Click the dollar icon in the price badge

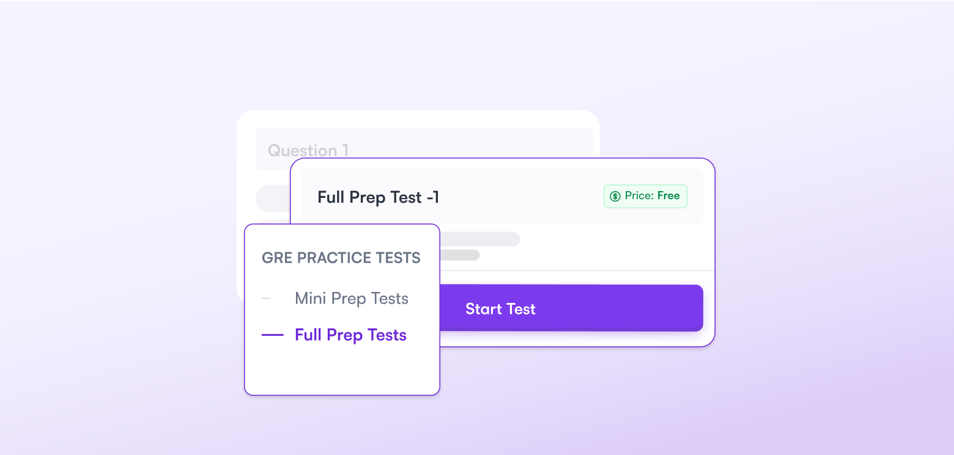click(615, 197)
